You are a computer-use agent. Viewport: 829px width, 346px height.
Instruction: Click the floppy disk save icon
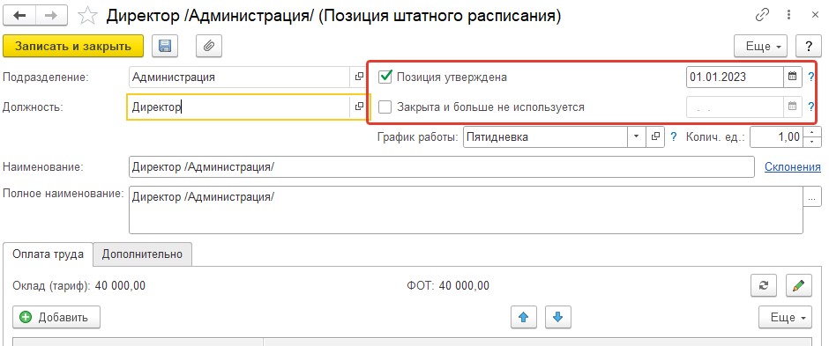pos(165,46)
